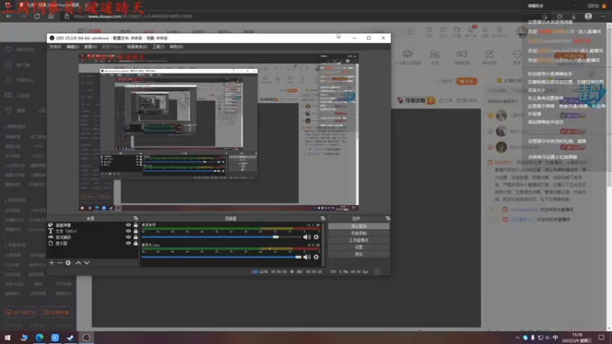Click the Stop Streaming button in Controls
Image resolution: width=612 pixels, height=344 pixels.
click(359, 226)
